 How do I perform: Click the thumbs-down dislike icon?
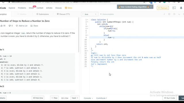click(x=9, y=26)
